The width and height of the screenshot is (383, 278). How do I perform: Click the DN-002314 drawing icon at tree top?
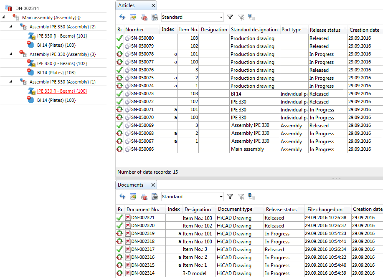click(9, 8)
